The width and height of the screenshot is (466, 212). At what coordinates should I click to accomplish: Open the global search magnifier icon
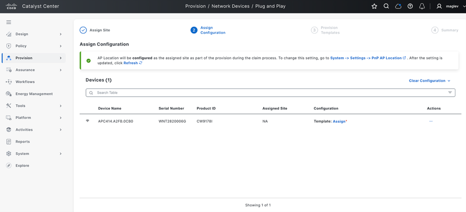(386, 6)
